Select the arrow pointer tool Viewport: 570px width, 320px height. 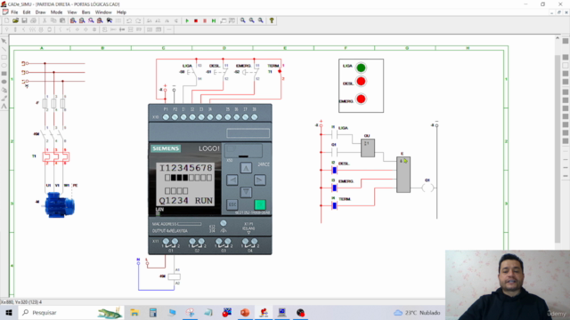4,41
